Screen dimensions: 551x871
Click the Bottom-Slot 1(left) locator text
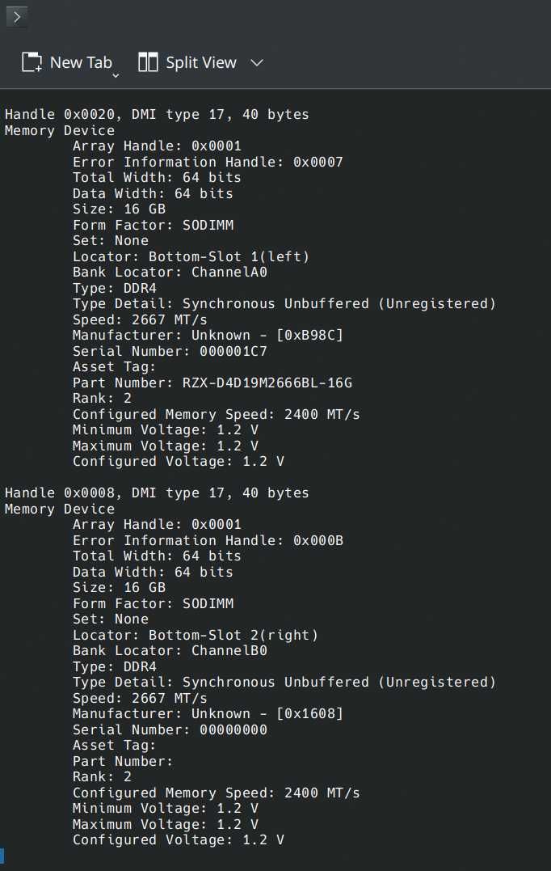(x=229, y=256)
